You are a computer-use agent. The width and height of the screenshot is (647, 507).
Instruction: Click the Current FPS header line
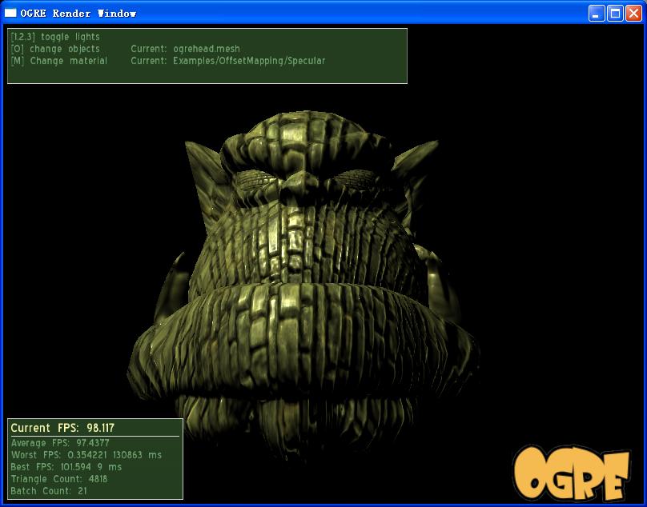pos(62,428)
